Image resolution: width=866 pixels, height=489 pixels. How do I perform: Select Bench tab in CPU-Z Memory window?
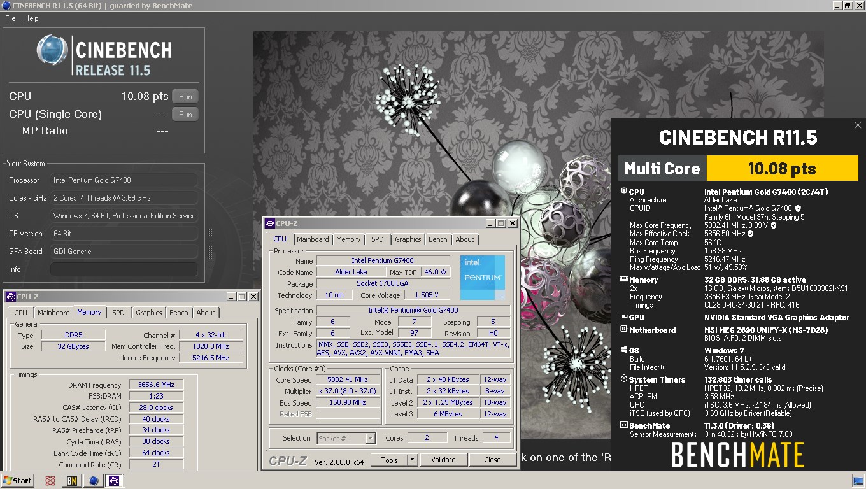click(x=179, y=313)
